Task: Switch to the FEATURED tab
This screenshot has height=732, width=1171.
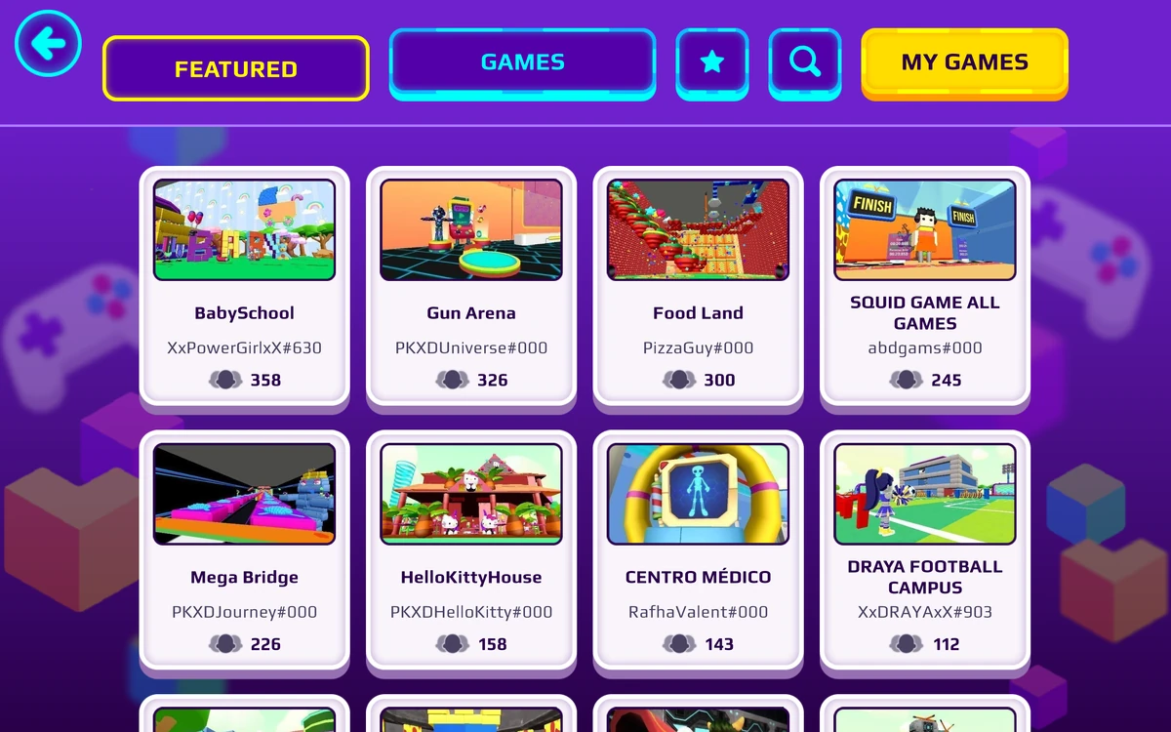Action: pos(236,68)
